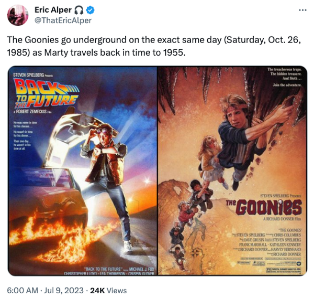The height and width of the screenshot is (298, 314).
Task: Click the headphones emoji beside the name
Action: (x=78, y=10)
